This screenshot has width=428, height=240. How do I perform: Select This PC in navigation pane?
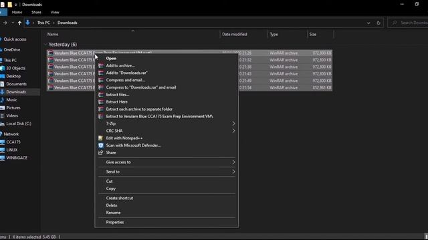[x=10, y=61]
